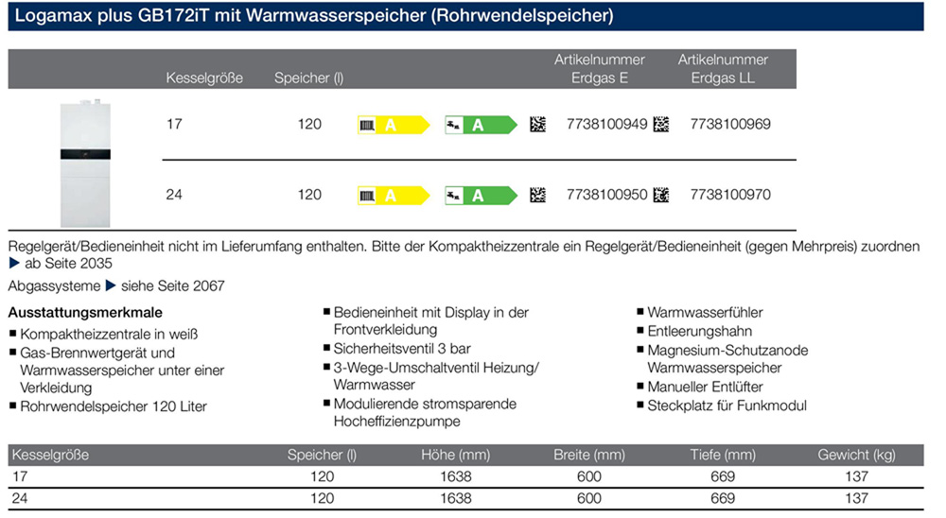Click the title 'Logamax plus GB172iT mit Warmwasserspeicher'
The width and height of the screenshot is (946, 518).
coord(314,16)
